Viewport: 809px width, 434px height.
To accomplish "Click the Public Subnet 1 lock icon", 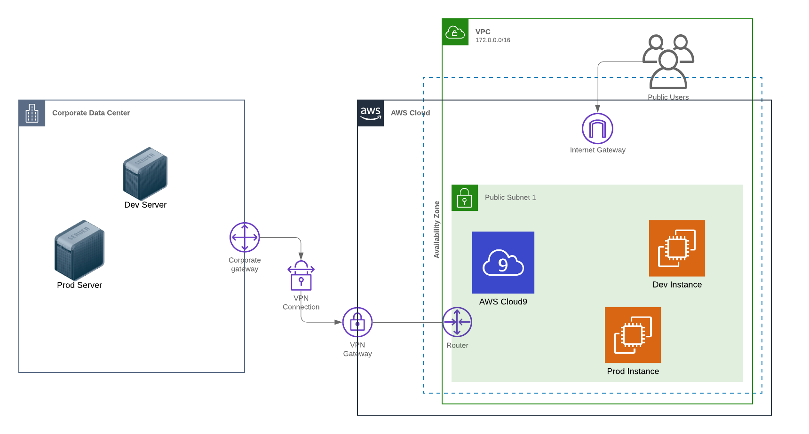I will tap(465, 198).
